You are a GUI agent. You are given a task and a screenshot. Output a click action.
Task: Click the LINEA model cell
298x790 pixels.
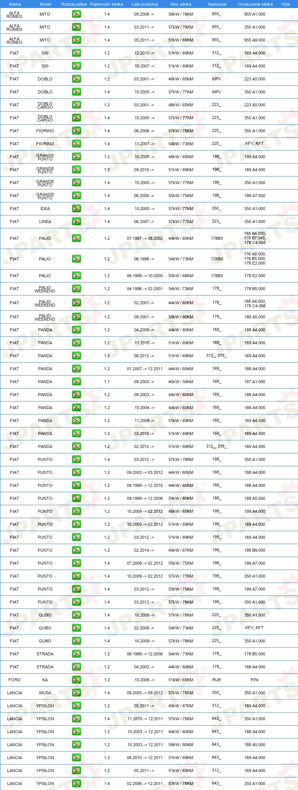[x=45, y=222]
